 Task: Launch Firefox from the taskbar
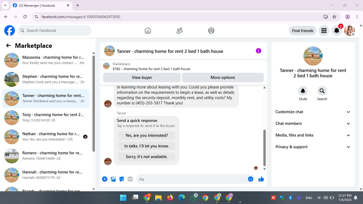(170, 198)
